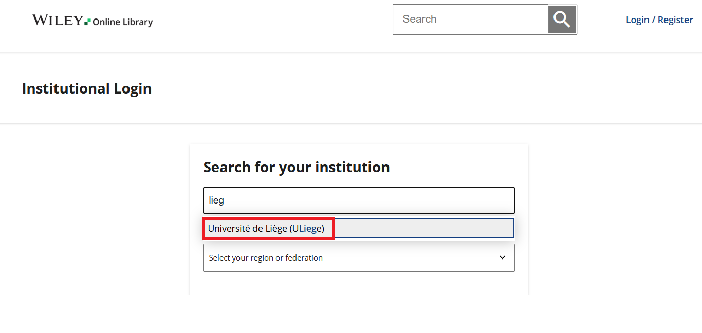702x333 pixels.
Task: Select Université de Liège (ULiege) suggestion
Action: point(359,229)
